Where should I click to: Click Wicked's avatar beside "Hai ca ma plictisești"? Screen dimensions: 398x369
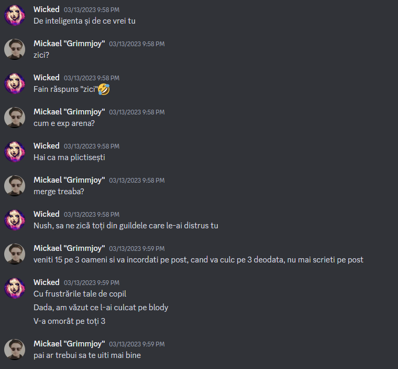click(15, 152)
